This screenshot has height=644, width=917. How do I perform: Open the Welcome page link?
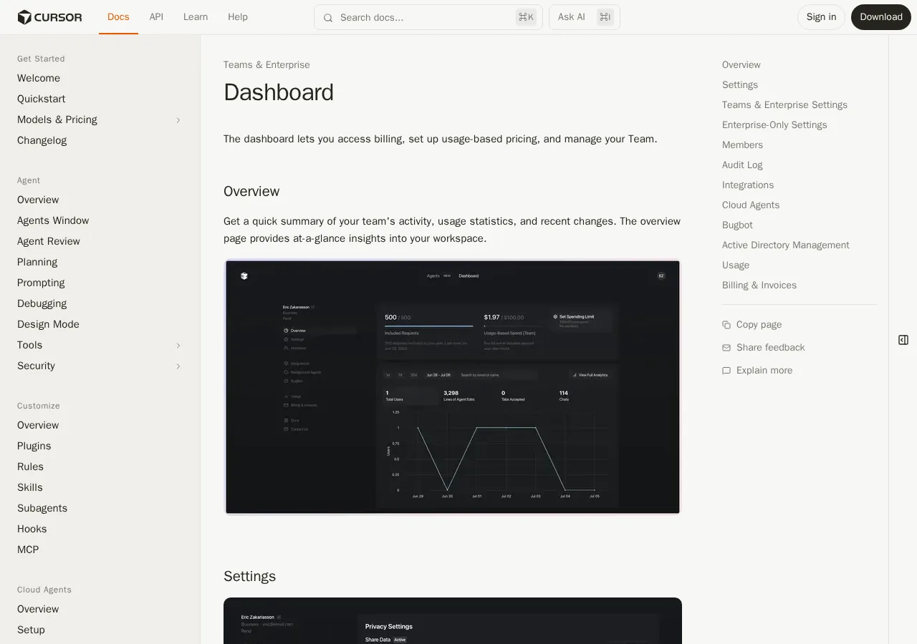coord(39,78)
